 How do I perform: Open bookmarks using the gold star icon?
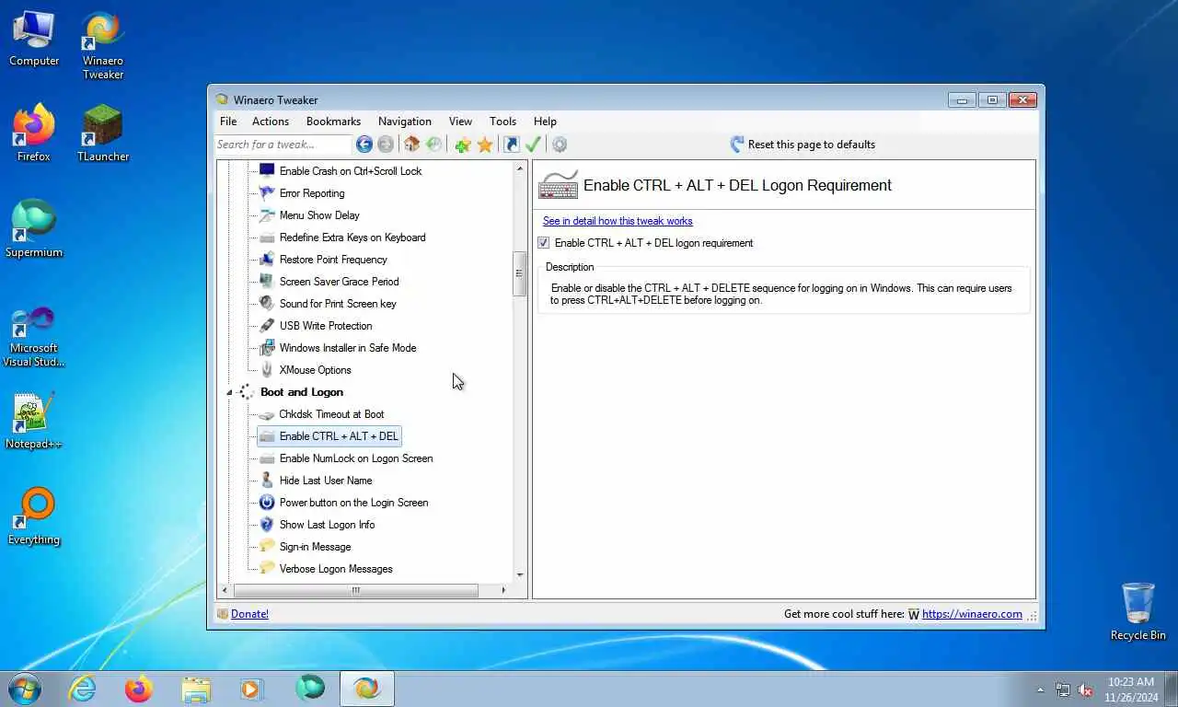point(485,145)
